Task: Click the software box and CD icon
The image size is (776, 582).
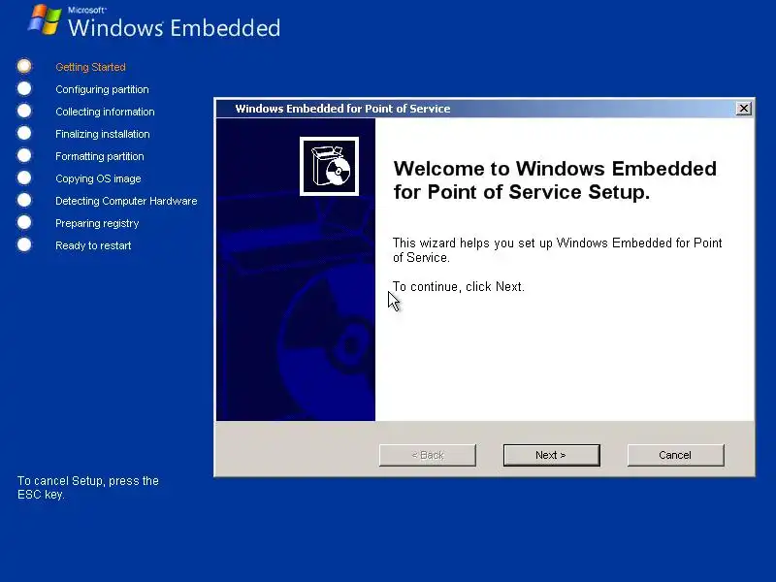Action: (329, 166)
